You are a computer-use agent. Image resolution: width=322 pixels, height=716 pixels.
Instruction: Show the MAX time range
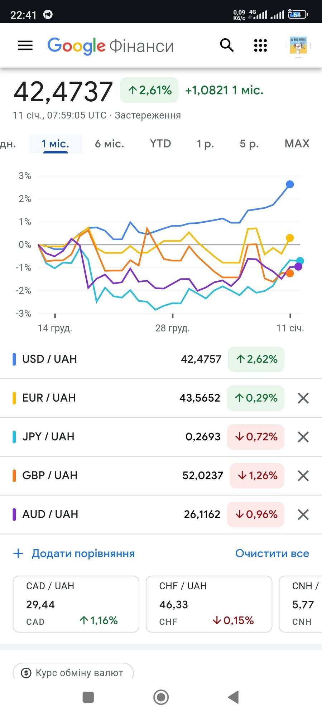pos(297,144)
